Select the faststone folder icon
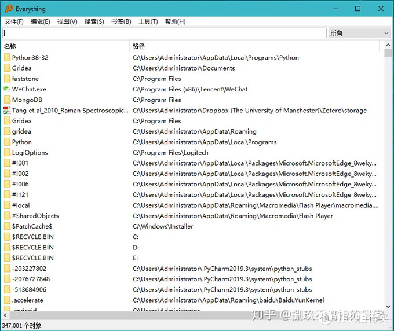 pyautogui.click(x=7, y=79)
